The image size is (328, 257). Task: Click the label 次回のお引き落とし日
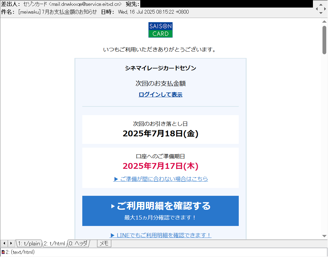click(x=161, y=124)
